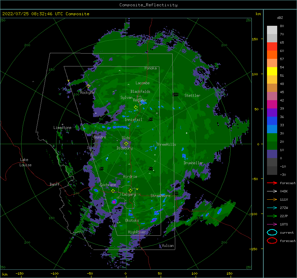Click the Okotoks city label
This screenshot has width=297, height=278.
pyautogui.click(x=132, y=220)
